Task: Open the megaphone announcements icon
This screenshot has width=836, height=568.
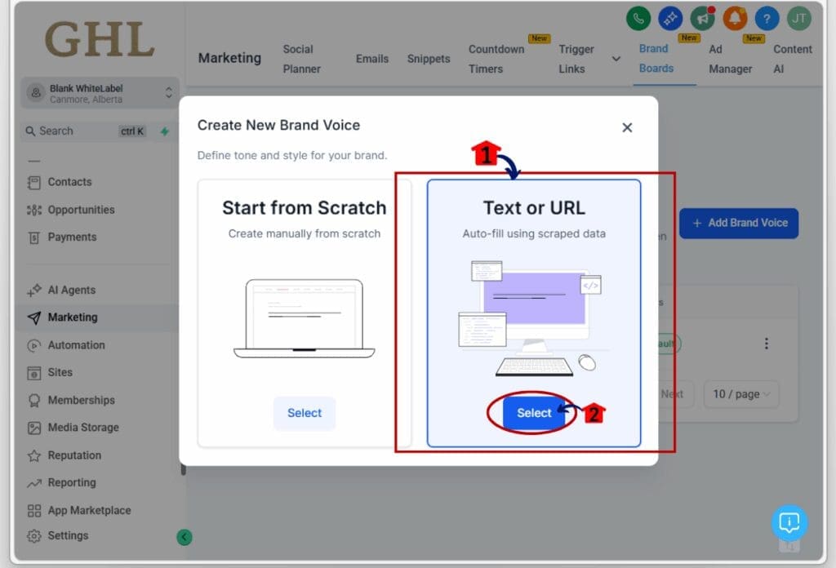Action: pos(703,19)
